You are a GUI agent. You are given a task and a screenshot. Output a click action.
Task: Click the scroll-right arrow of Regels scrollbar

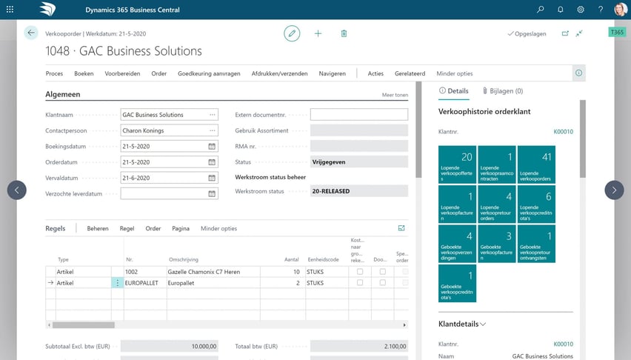[x=404, y=324]
